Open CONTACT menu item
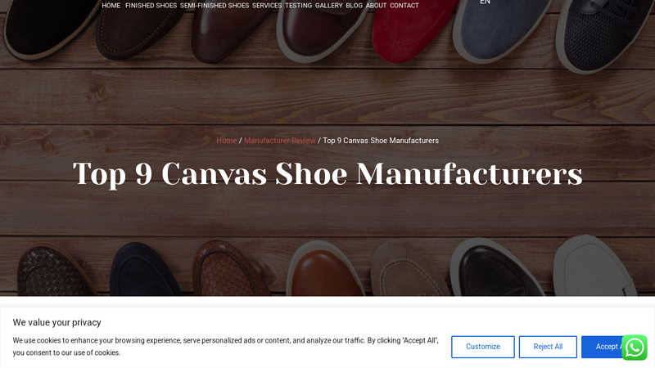The image size is (655, 368). [x=404, y=6]
